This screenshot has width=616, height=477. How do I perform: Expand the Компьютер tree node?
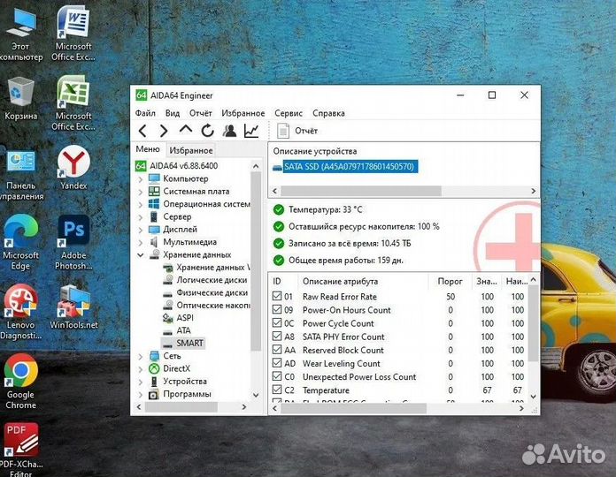(x=141, y=179)
